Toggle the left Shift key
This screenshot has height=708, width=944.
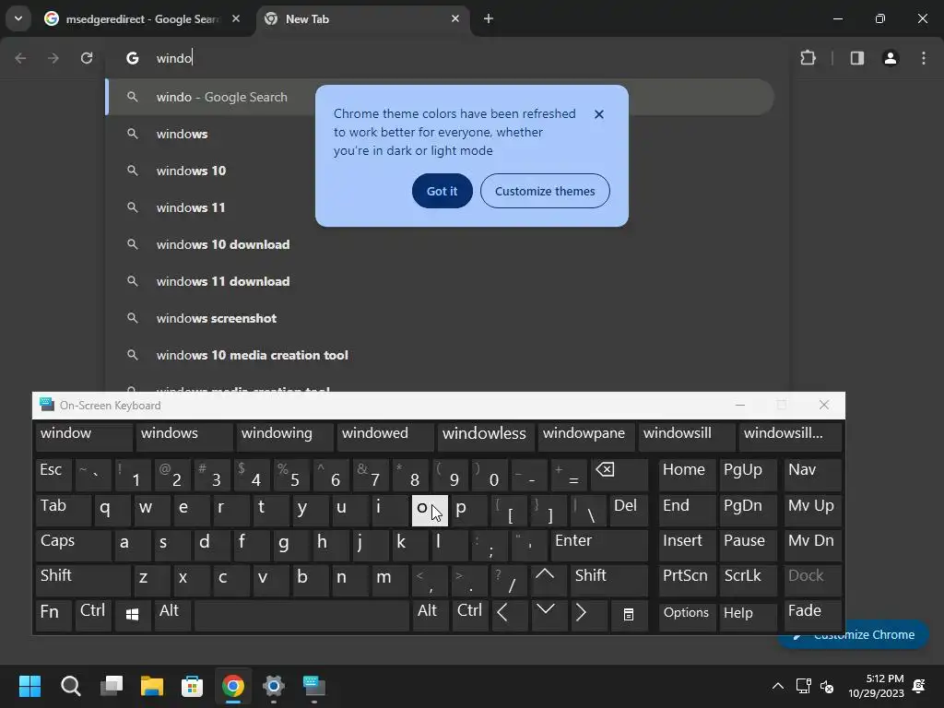click(83, 579)
